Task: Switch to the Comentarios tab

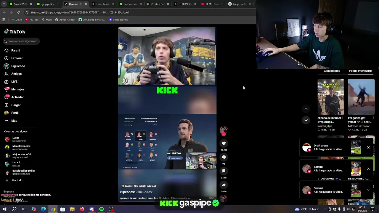Action: tap(332, 71)
